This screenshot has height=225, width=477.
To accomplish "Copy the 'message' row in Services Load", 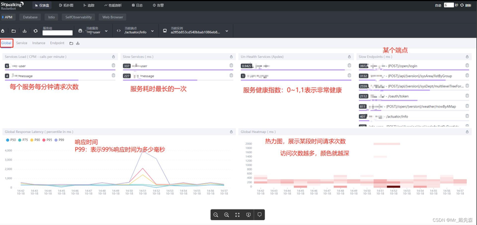I will coord(113,76).
